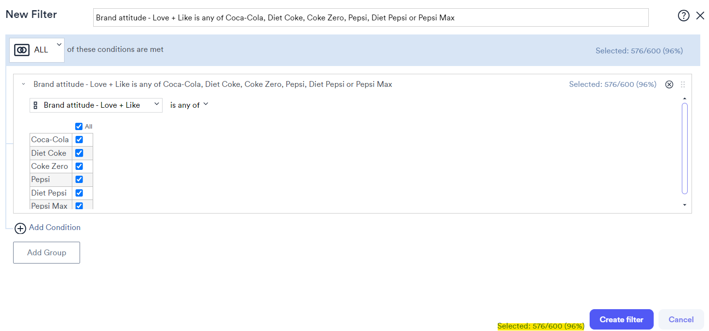Grab the condition drag handle dots
Viewport: 709px width, 331px height.
point(683,84)
